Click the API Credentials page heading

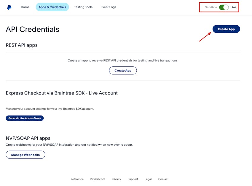[33, 29]
